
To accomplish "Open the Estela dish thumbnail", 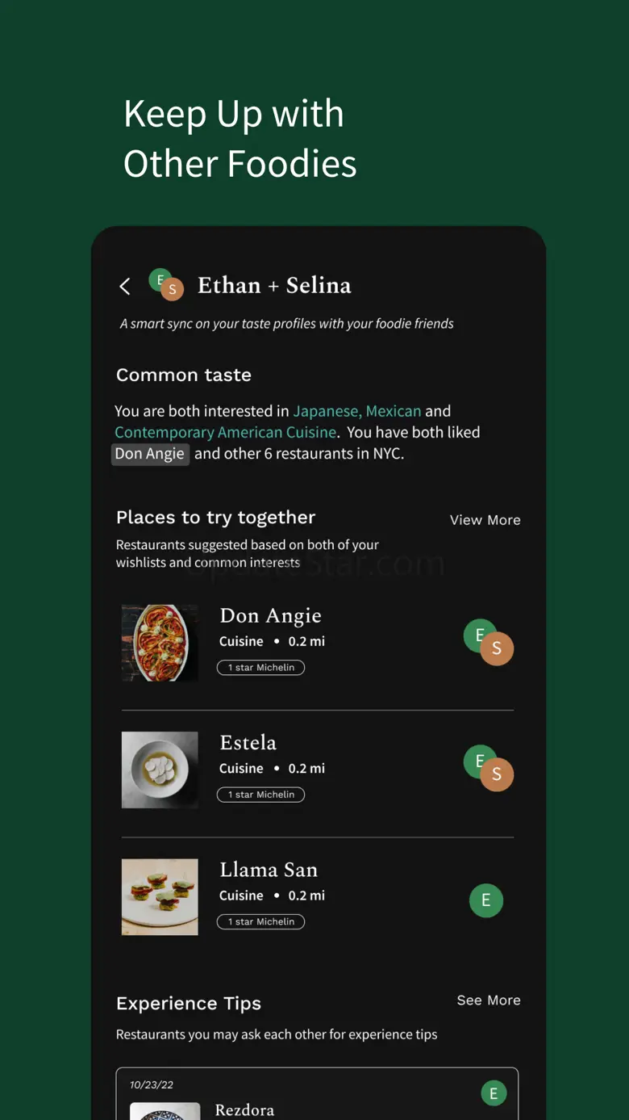I will [x=160, y=770].
